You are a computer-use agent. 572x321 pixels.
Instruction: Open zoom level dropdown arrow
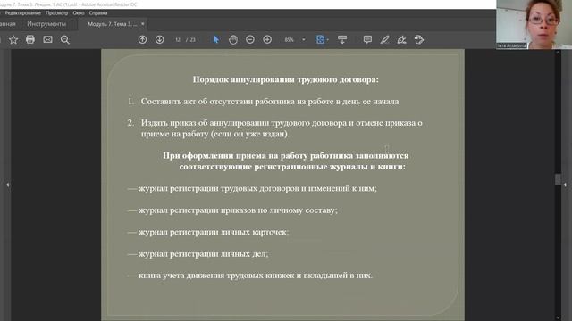pos(304,39)
